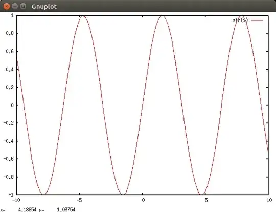Click the curve peak near x=-5

[83, 16]
